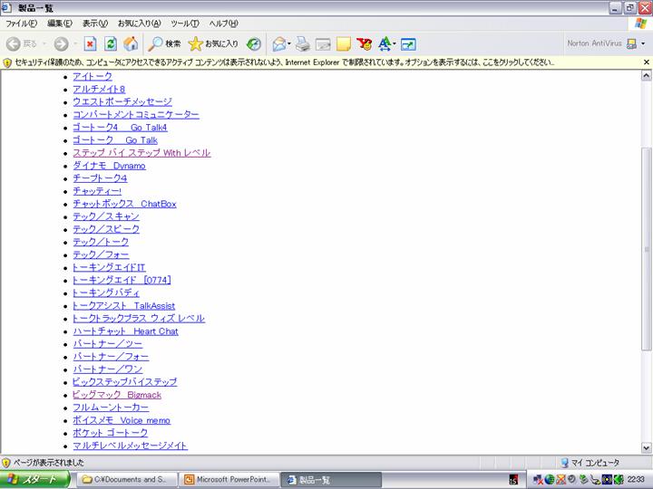653x489 pixels.
Task: Click the vertical scrollbar thumb
Action: (x=646, y=250)
